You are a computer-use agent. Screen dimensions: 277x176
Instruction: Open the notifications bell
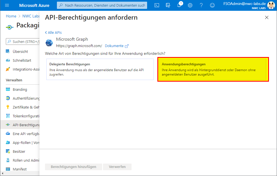[179, 5]
